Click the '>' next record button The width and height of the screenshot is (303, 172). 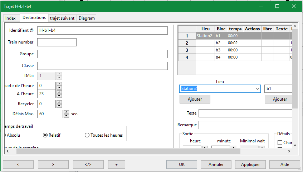[53, 165]
